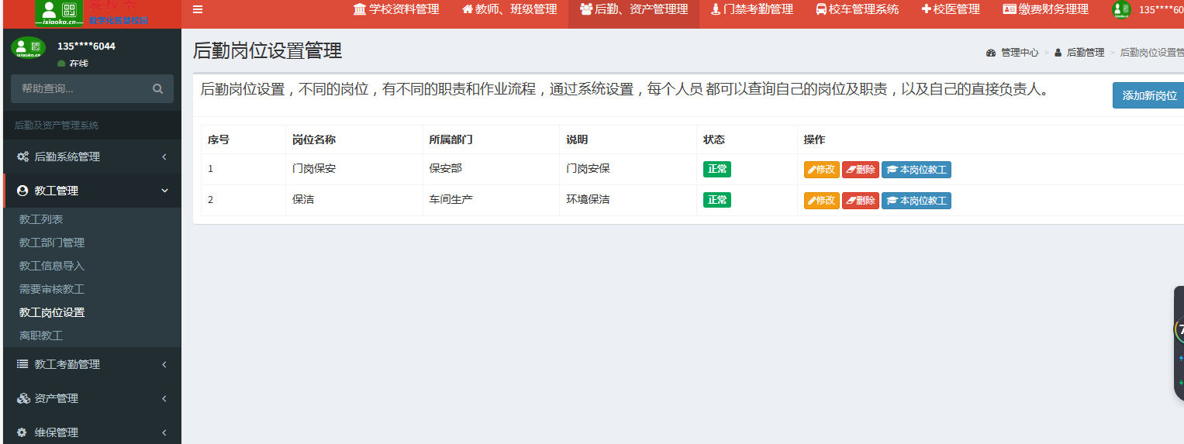Expand 维保管理 sidebar section
Screen dimensions: 1184x444
(x=92, y=432)
